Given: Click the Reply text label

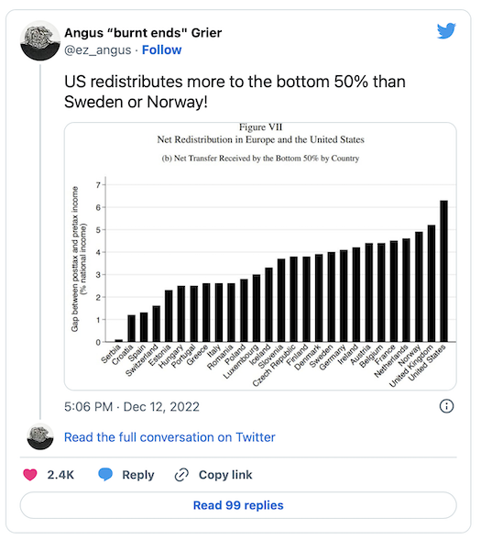Looking at the screenshot, I should point(138,475).
